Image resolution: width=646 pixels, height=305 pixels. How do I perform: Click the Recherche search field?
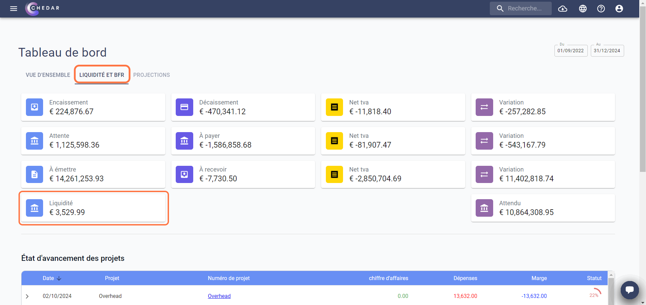tap(521, 8)
